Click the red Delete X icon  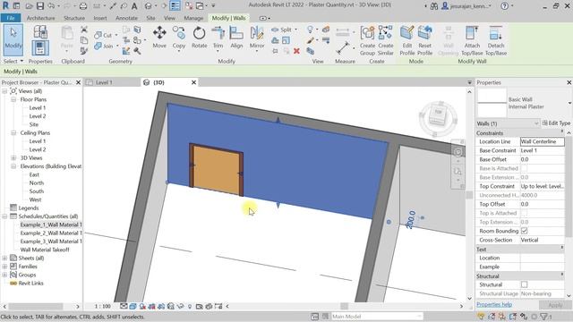coord(296,51)
